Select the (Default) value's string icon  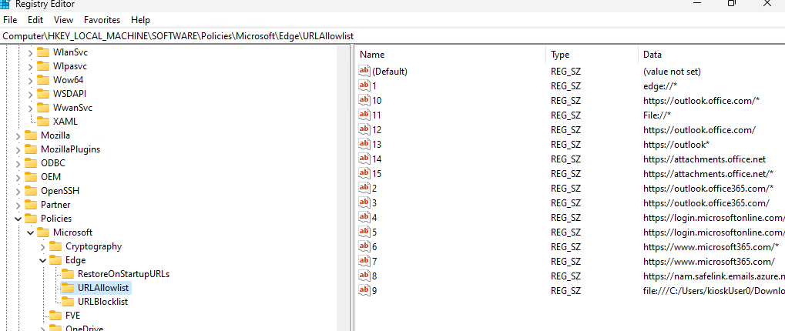(x=365, y=71)
